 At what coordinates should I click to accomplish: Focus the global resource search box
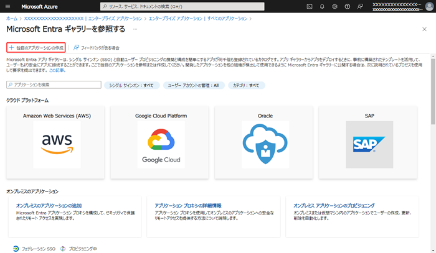coord(182,6)
